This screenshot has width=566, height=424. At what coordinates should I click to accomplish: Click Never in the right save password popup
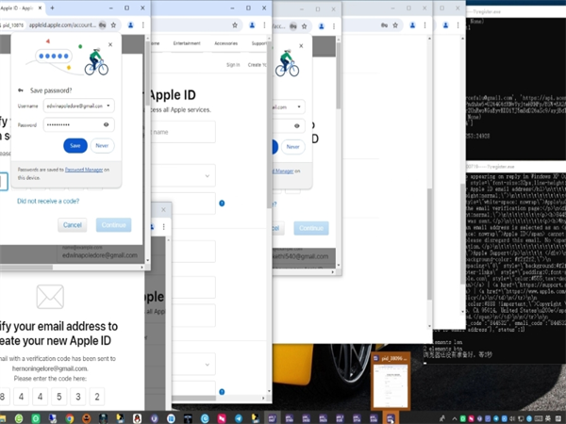point(292,147)
